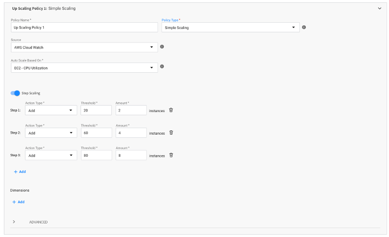The image size is (389, 237).
Task: Click info icon beside Source dropdown
Action: tap(162, 47)
